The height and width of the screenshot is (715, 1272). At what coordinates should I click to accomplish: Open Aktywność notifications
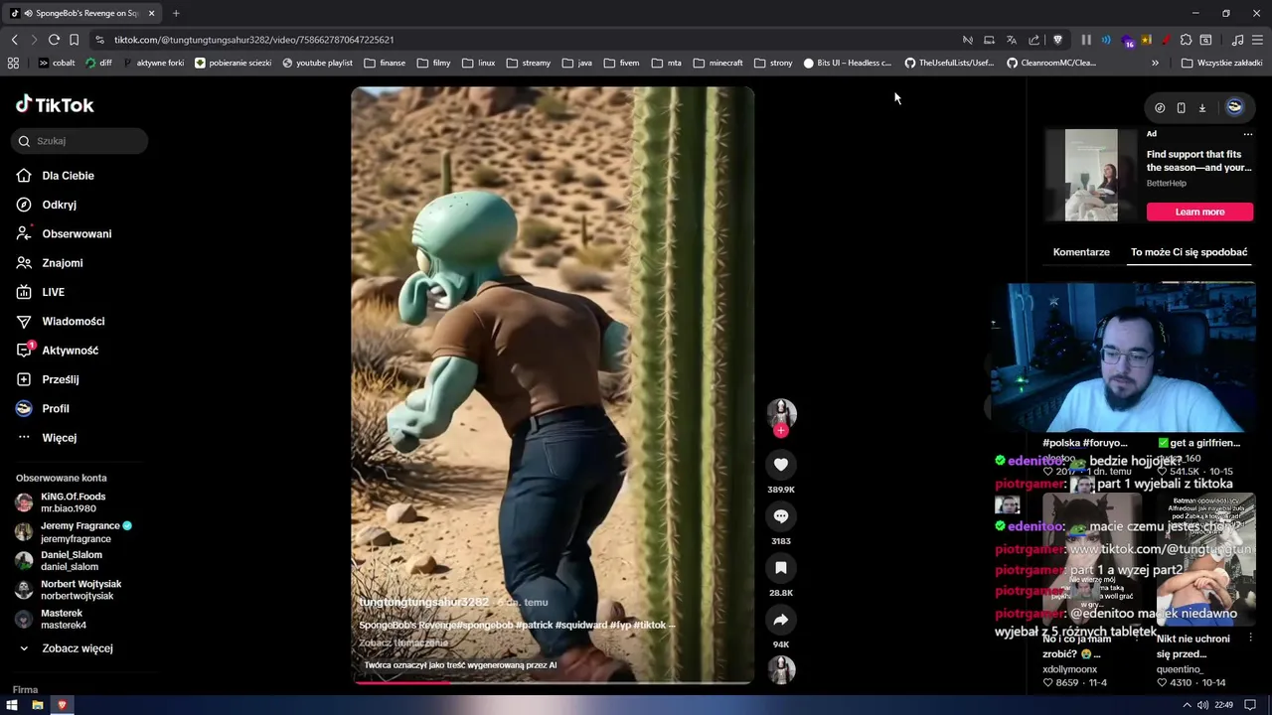click(70, 351)
